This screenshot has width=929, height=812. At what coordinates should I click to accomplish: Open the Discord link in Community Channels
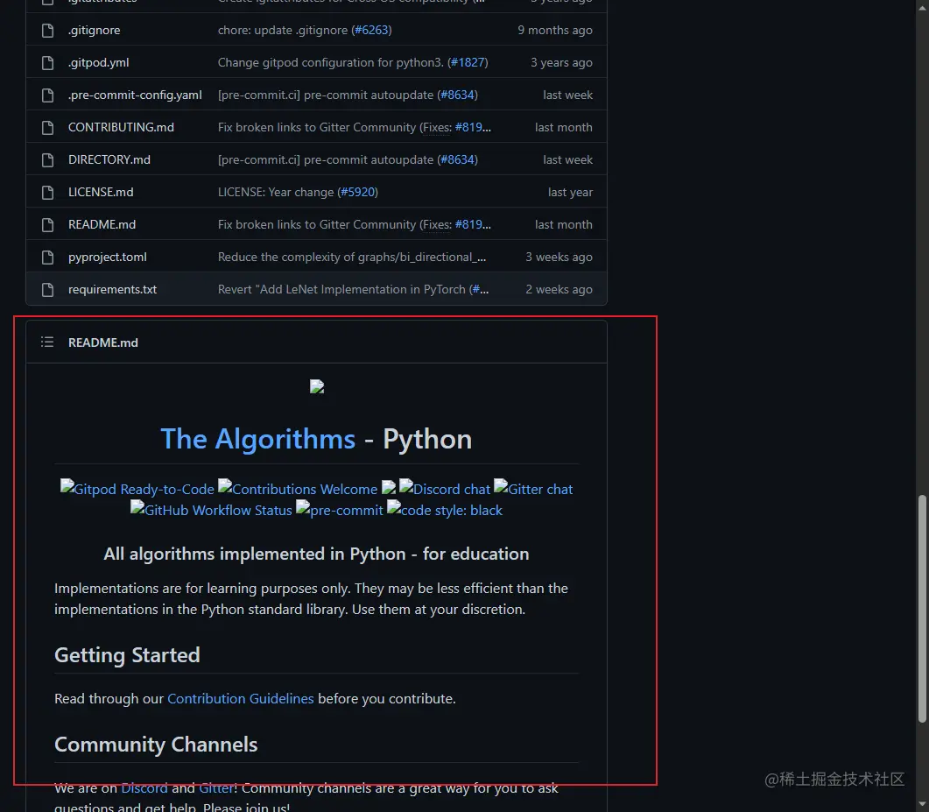click(144, 788)
